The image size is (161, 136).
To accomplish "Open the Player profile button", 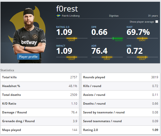I will (28, 57).
